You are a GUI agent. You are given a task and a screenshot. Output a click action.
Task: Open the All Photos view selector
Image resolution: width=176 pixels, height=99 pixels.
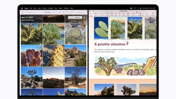(x=50, y=12)
